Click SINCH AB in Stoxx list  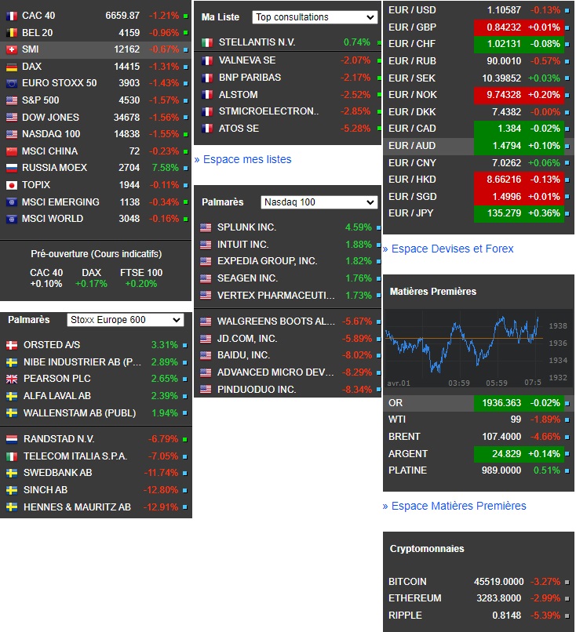(46, 490)
